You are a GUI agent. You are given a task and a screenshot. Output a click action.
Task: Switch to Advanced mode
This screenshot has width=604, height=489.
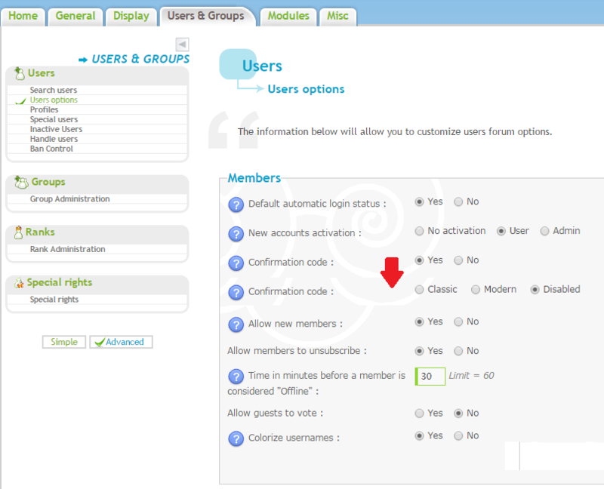coord(121,342)
